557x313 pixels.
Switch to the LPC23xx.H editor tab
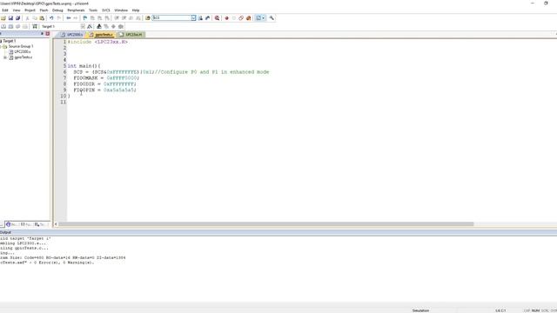131,35
